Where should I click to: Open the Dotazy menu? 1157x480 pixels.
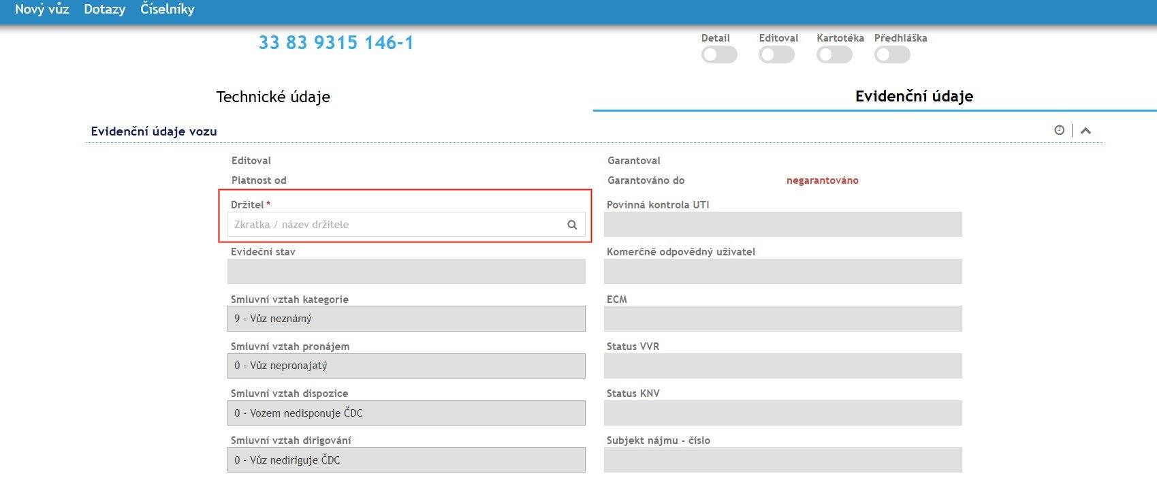click(104, 10)
